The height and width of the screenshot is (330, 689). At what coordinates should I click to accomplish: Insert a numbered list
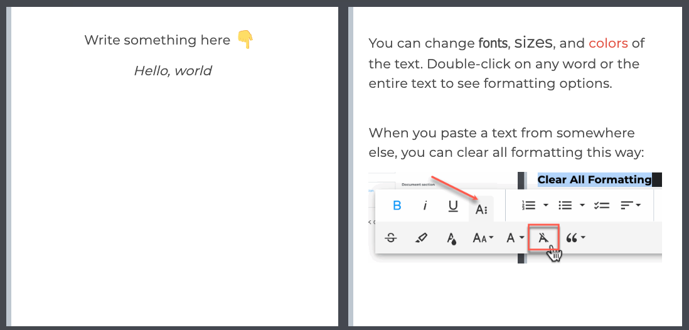(528, 205)
